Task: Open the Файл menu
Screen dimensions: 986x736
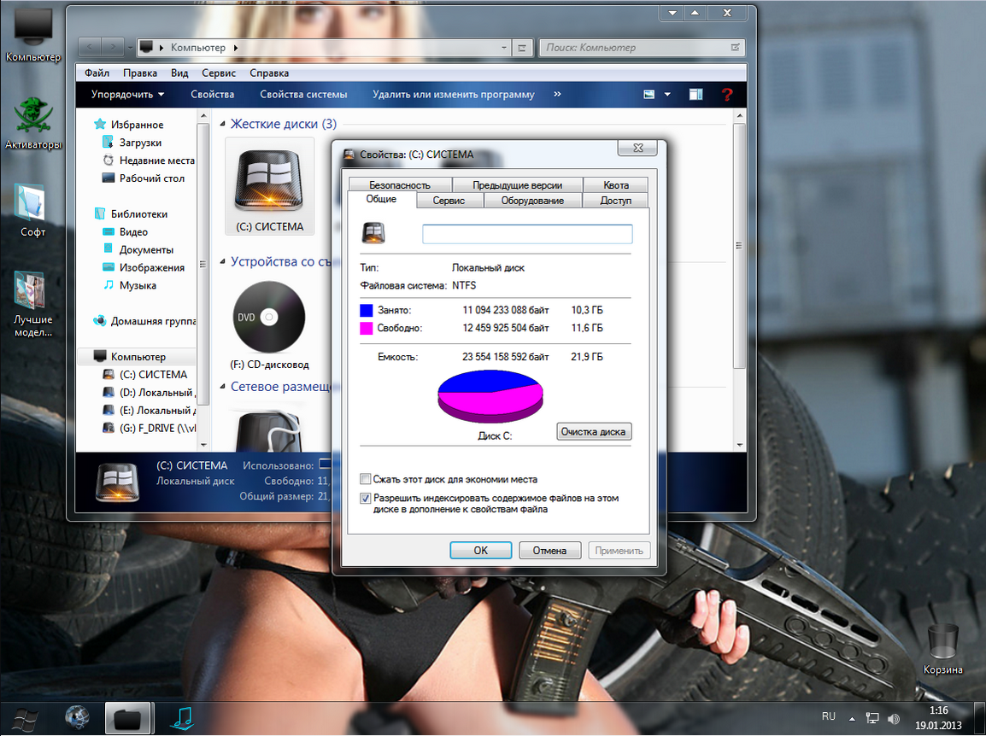Action: click(97, 73)
